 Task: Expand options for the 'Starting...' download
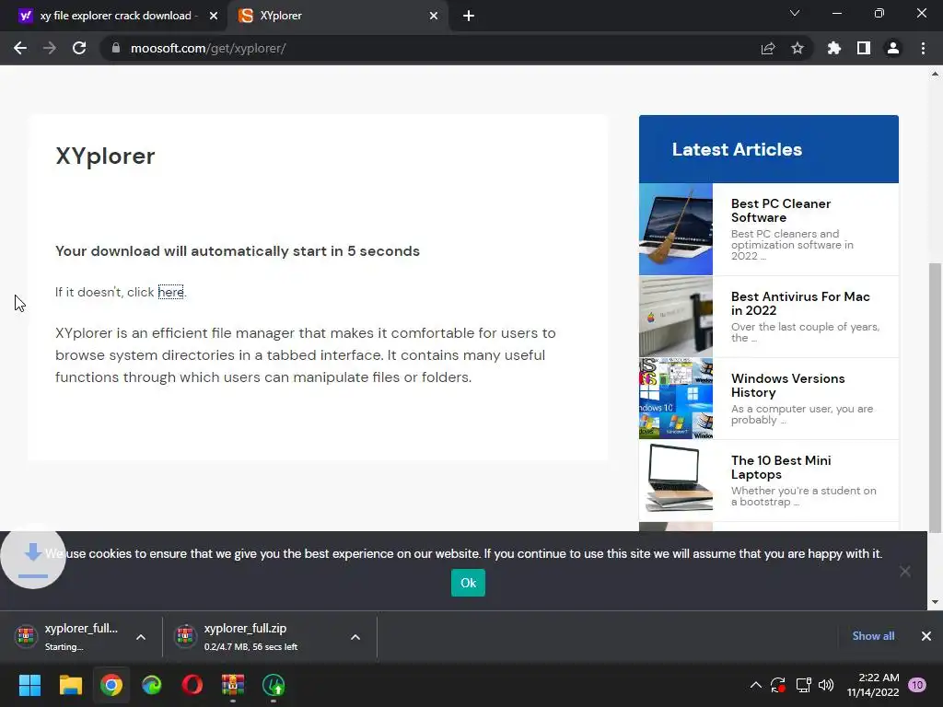[141, 637]
